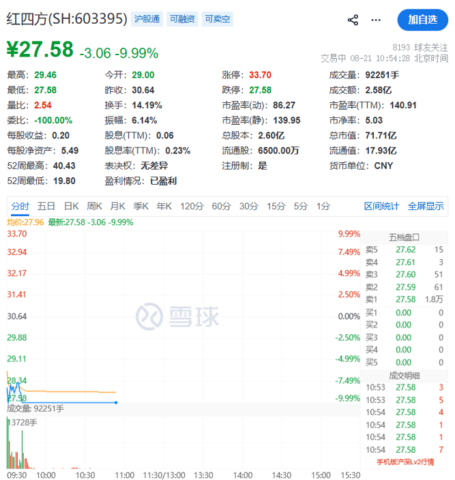Open 手机版沪深Lv2行情 link
The image size is (455, 480).
(x=405, y=462)
